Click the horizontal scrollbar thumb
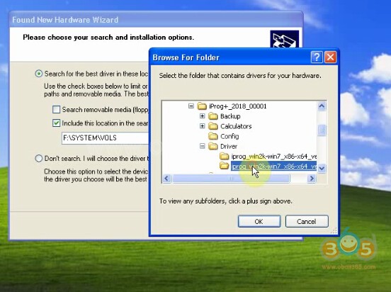Screen dimensions: 391x292 tap(231, 178)
